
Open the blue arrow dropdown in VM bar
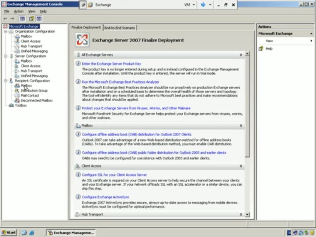(210, 5)
